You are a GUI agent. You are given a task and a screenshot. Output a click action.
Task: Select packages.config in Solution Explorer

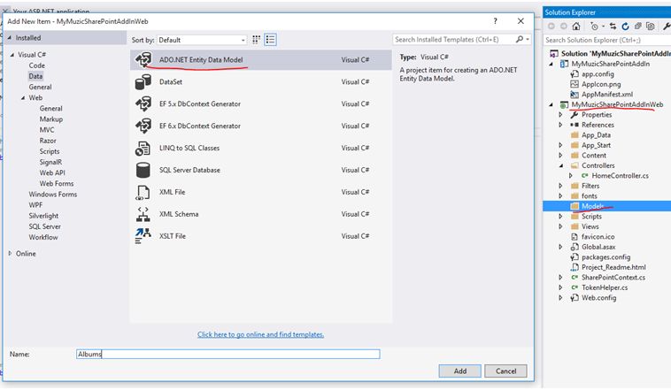[606, 257]
